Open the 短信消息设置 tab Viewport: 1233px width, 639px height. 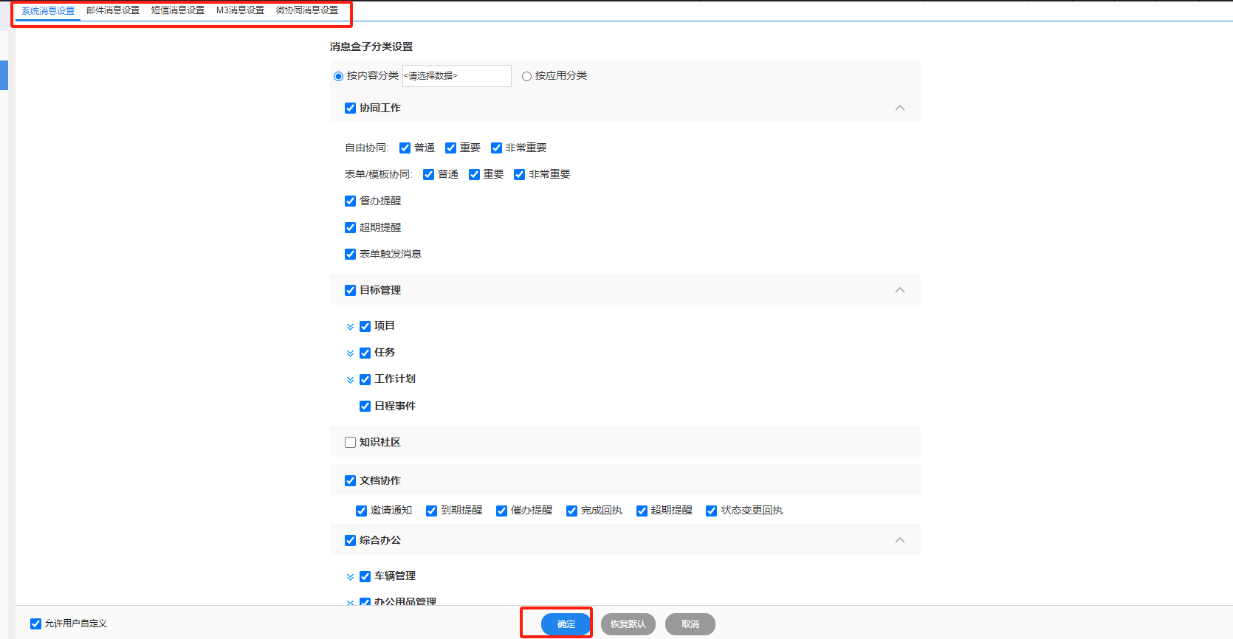tap(178, 10)
